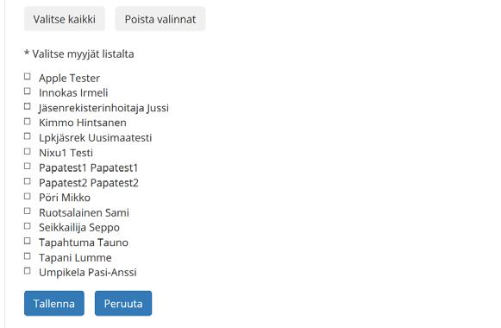Check the Tapani Lumme checkbox
Viewport: 501px width, 328px height.
click(28, 256)
